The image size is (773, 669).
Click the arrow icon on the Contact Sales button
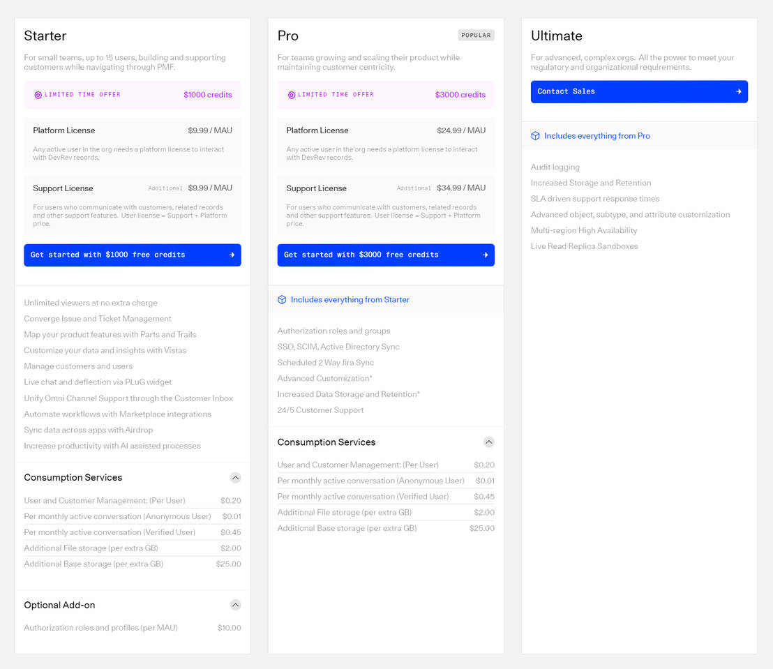point(738,91)
